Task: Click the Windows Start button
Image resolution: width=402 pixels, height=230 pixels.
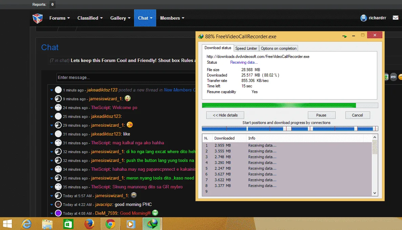Action: [7, 224]
